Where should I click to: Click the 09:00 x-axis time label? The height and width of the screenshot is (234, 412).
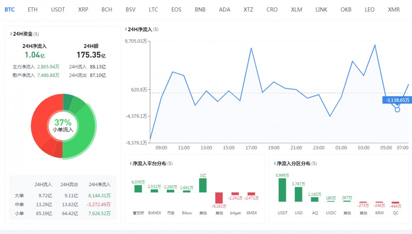(x=162, y=148)
